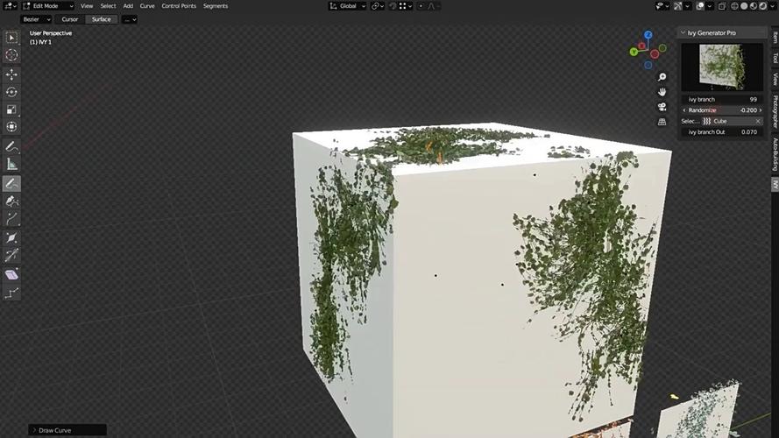The image size is (779, 438).
Task: Select the Tilt tool
Action: (11, 255)
